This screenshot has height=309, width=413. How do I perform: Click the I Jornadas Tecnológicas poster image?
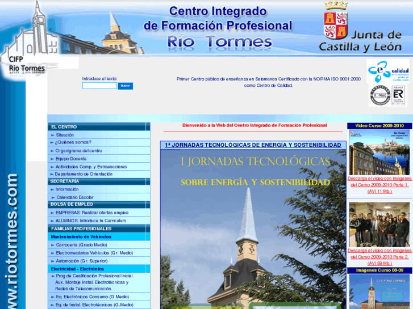[x=253, y=229]
